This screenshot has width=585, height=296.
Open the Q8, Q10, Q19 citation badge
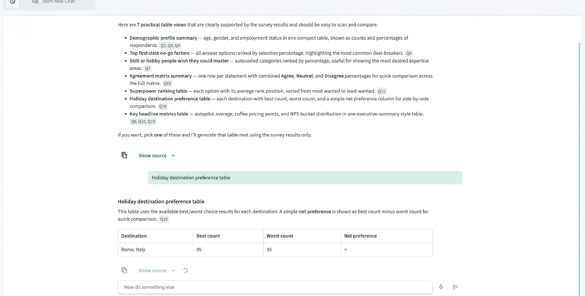coord(143,121)
